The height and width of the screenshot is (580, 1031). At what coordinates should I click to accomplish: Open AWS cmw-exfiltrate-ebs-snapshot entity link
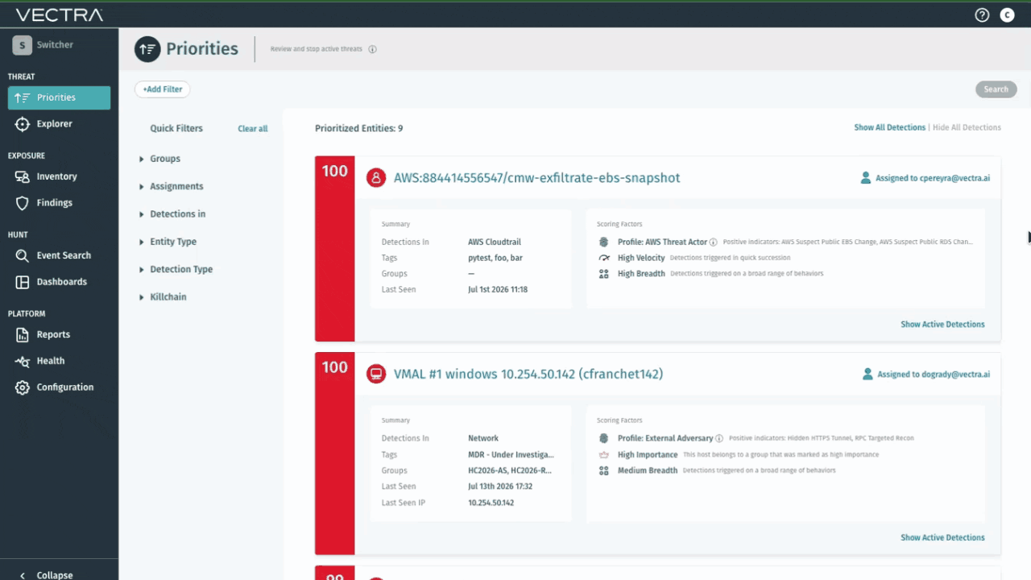537,178
